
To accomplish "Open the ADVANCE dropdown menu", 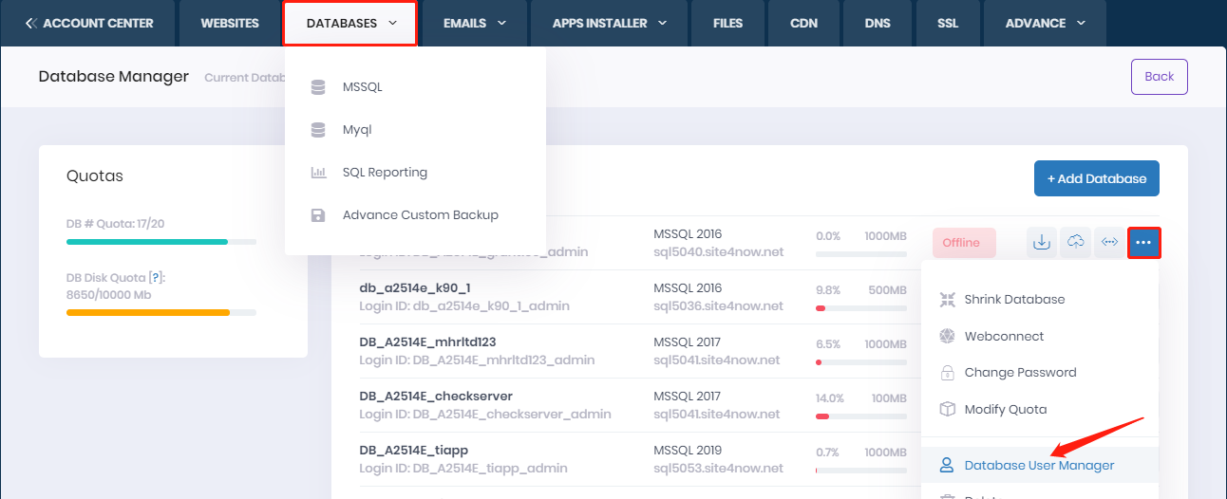I will [1045, 24].
